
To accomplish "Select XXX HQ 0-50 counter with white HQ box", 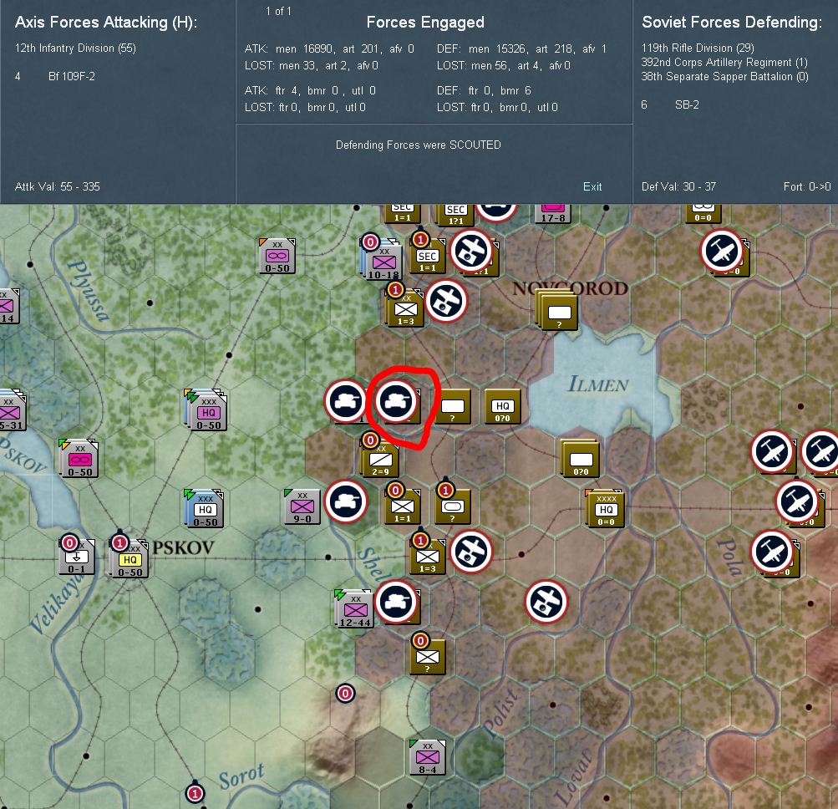I will 204,508.
